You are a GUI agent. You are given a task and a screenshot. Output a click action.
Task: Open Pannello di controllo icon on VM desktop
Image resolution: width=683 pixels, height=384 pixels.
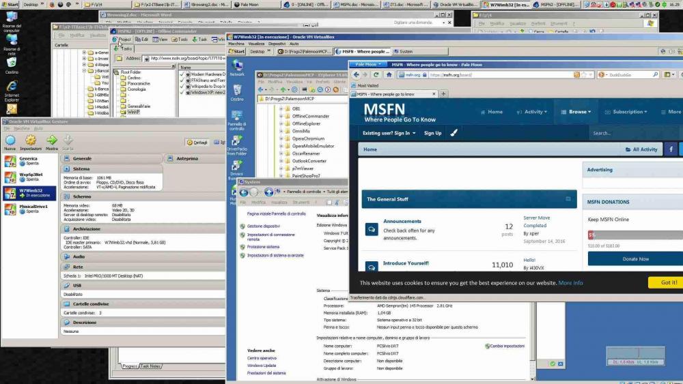pos(237,120)
